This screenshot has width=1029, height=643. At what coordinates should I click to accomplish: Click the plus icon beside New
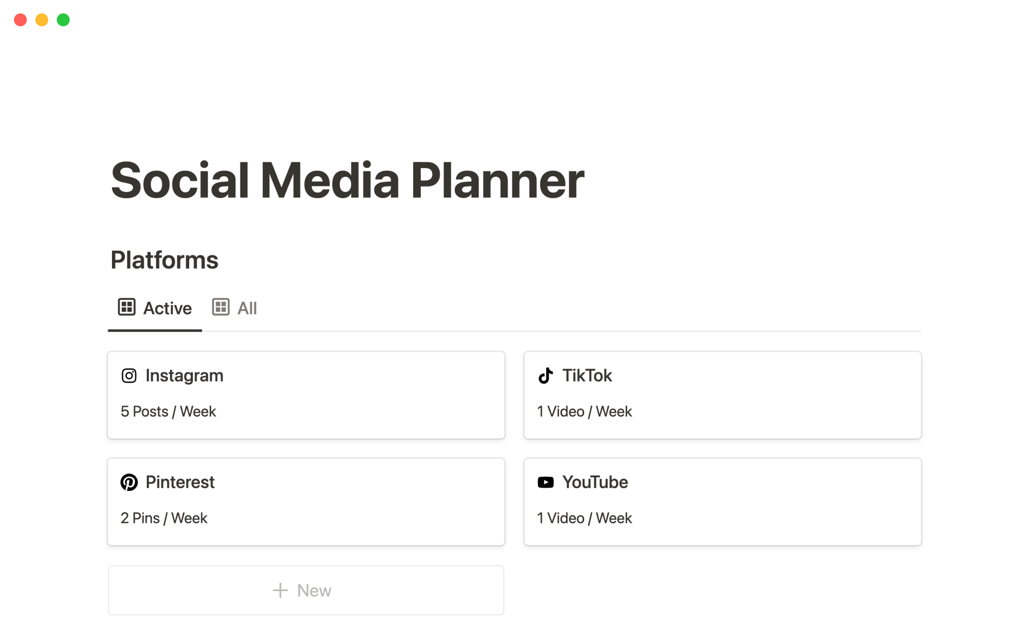(x=280, y=590)
